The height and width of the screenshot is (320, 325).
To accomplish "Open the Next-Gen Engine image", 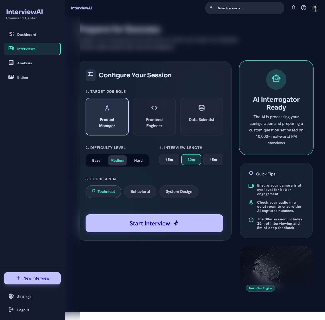I will click(x=276, y=270).
